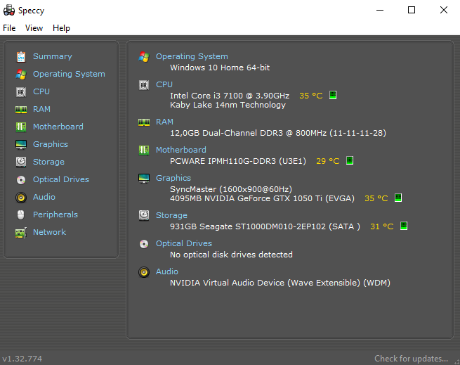
Task: Click the GPU 35 °C temperature indicator
Action: pyautogui.click(x=397, y=198)
